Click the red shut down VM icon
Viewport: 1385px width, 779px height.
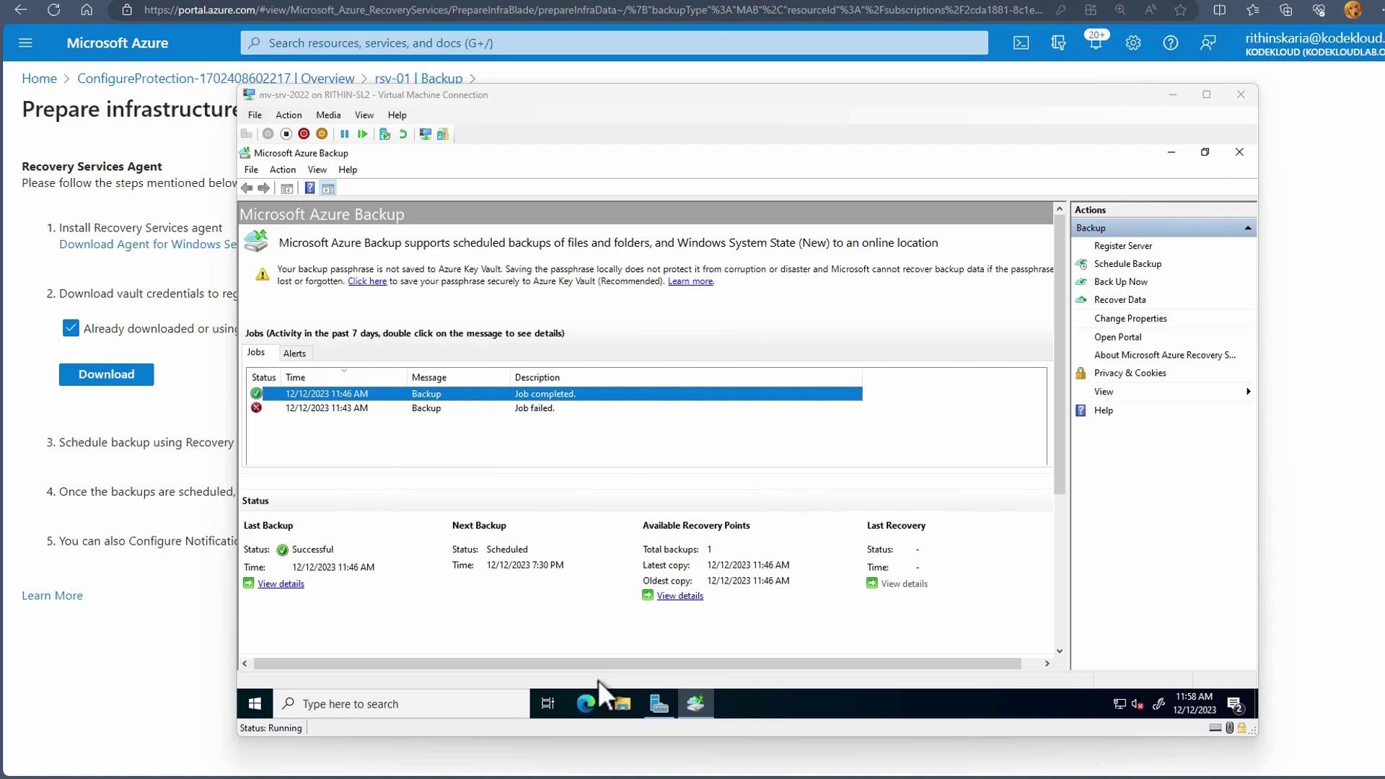[304, 134]
